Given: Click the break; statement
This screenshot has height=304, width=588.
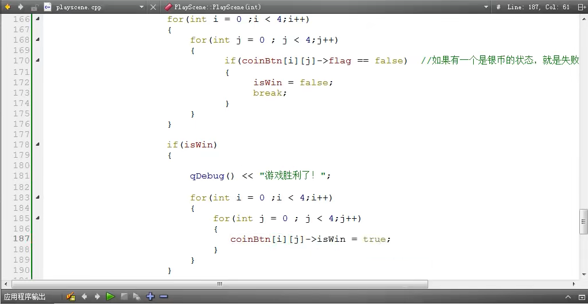Looking at the screenshot, I should coord(270,93).
